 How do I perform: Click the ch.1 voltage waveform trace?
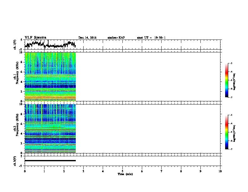click(50, 45)
